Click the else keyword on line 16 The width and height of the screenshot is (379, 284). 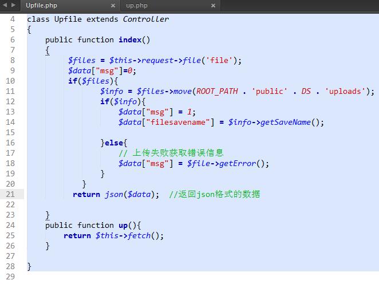pyautogui.click(x=114, y=143)
